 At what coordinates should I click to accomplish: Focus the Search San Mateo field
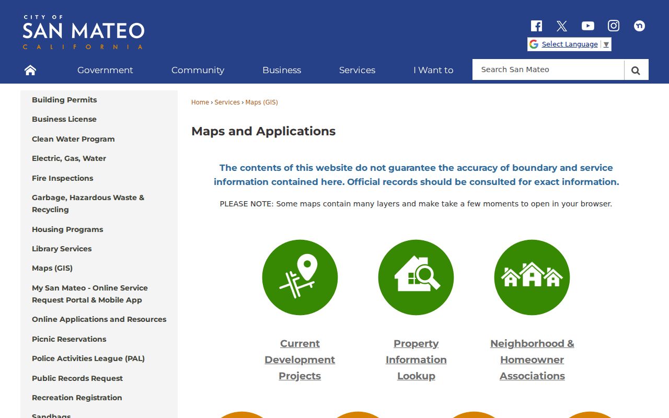tap(548, 69)
